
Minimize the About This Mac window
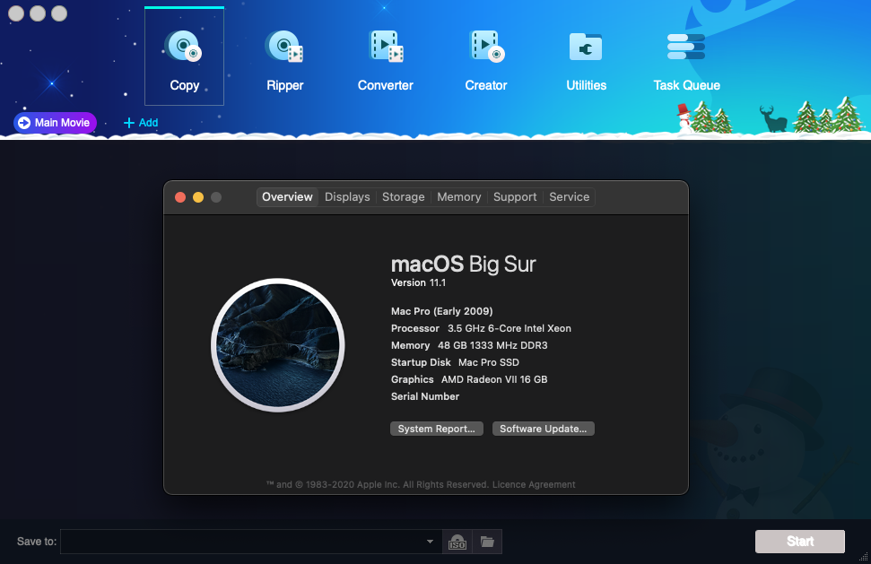[198, 197]
